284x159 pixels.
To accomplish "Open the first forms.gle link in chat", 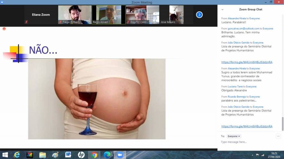I will [247, 62].
